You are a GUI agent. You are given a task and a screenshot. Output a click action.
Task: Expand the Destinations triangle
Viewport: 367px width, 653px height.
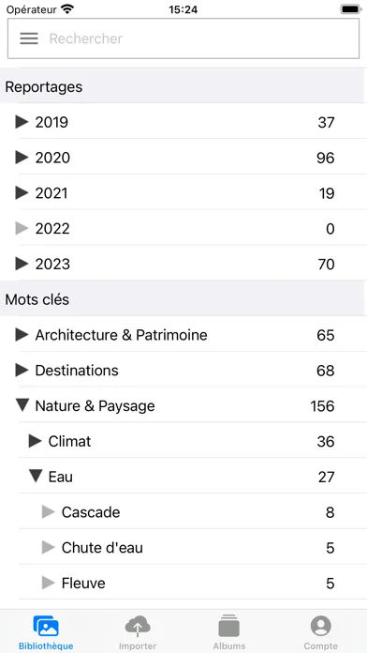[22, 371]
